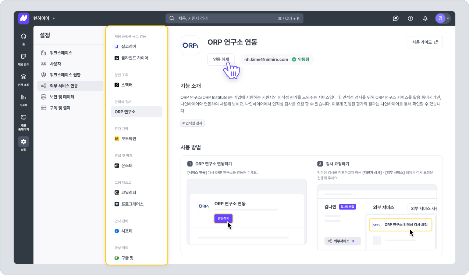
Task: Open 시프티 HR management integration
Action: click(136, 231)
